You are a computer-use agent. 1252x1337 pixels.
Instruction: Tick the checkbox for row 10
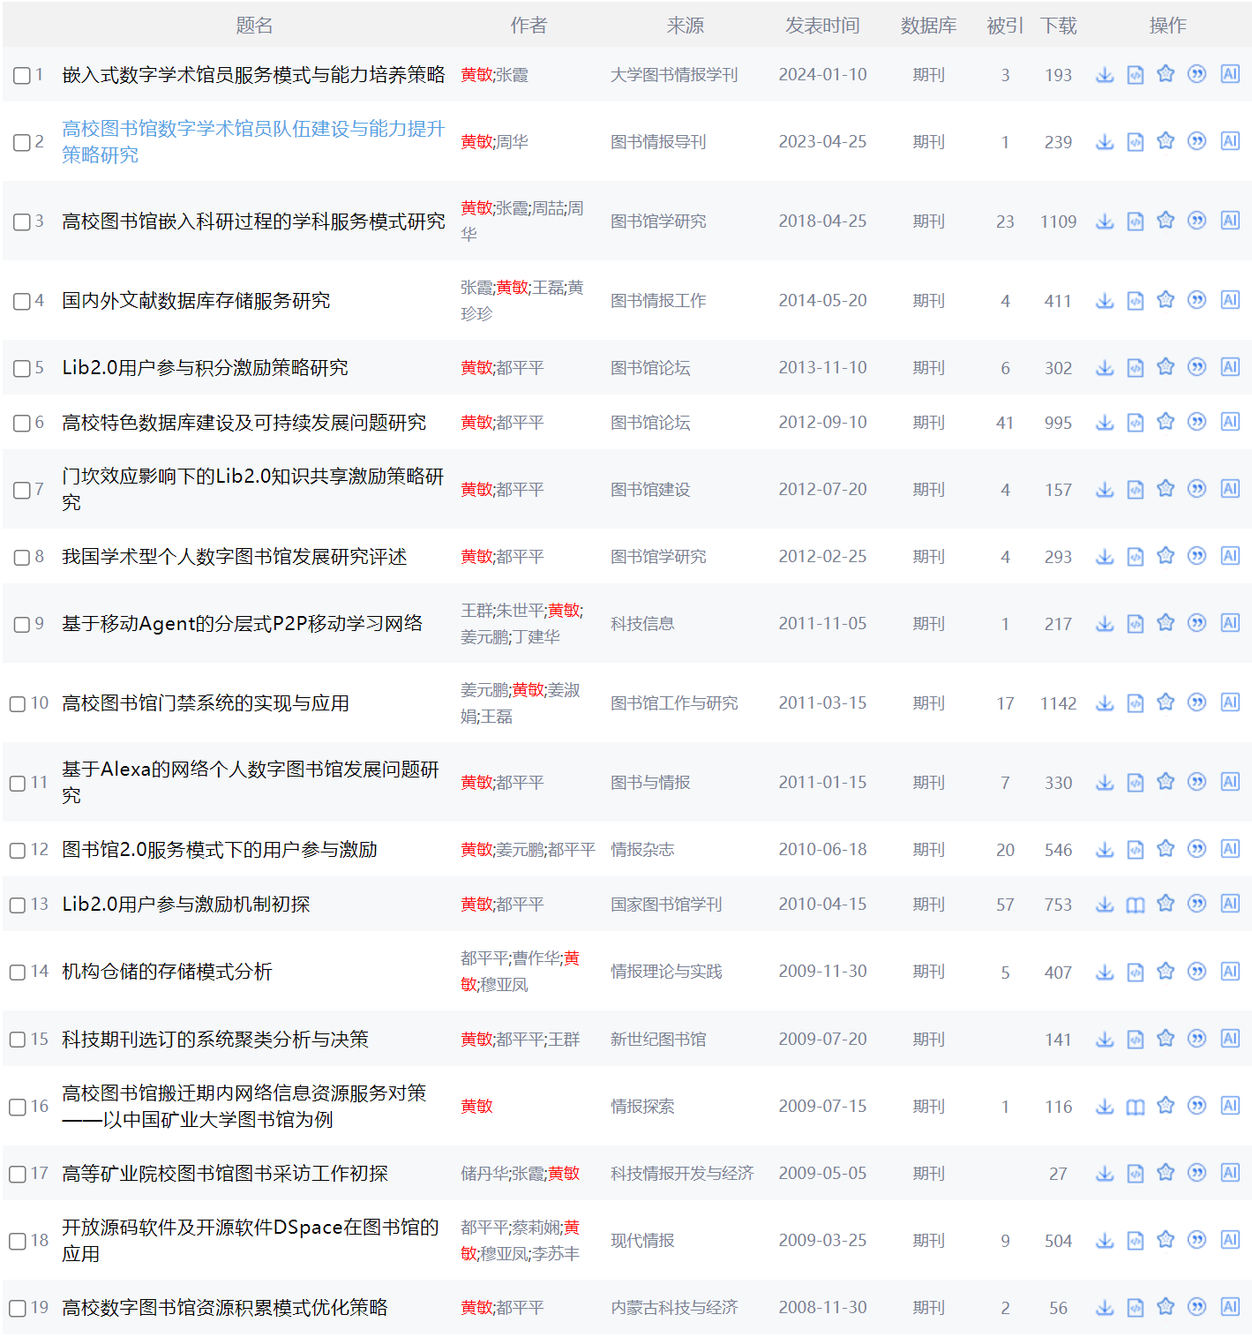coord(17,703)
